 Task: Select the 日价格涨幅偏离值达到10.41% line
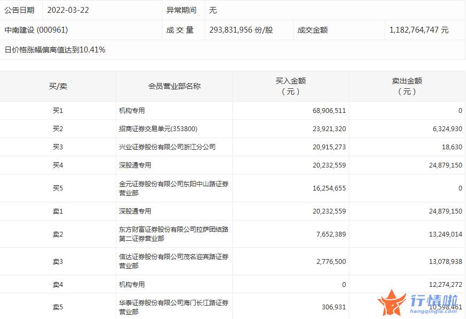click(x=55, y=50)
